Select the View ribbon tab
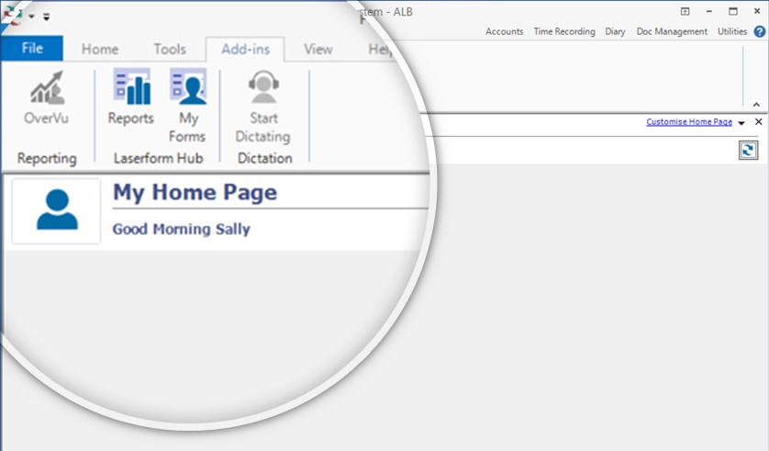Image resolution: width=769 pixels, height=451 pixels. [x=318, y=50]
